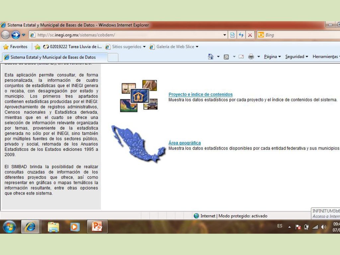Click the RSS feeds icon
The image size is (340, 255).
click(226, 57)
